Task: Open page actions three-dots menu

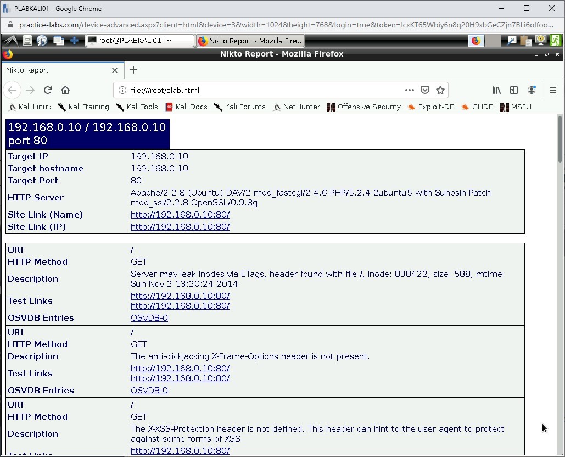Action: click(x=410, y=90)
